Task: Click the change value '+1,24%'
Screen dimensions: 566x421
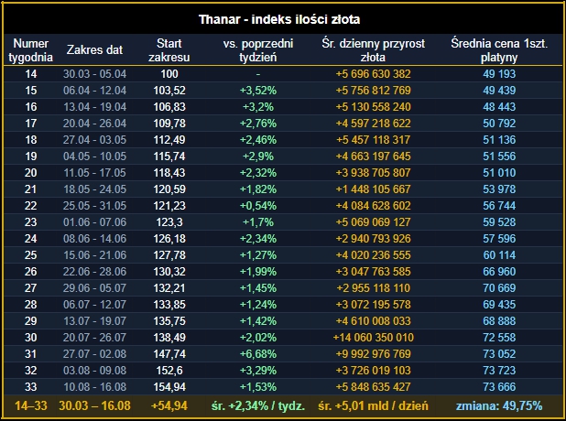Action: click(x=258, y=305)
